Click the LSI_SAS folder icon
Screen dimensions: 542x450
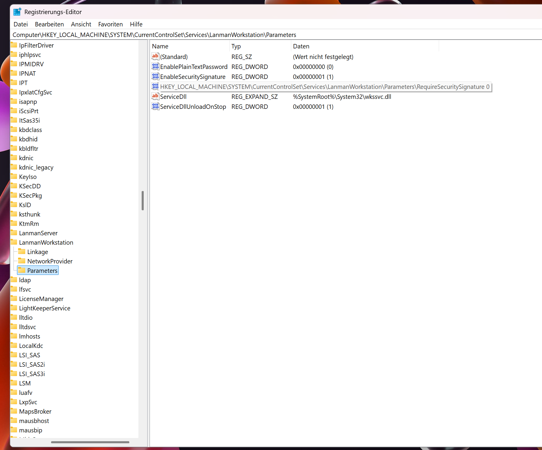click(14, 355)
